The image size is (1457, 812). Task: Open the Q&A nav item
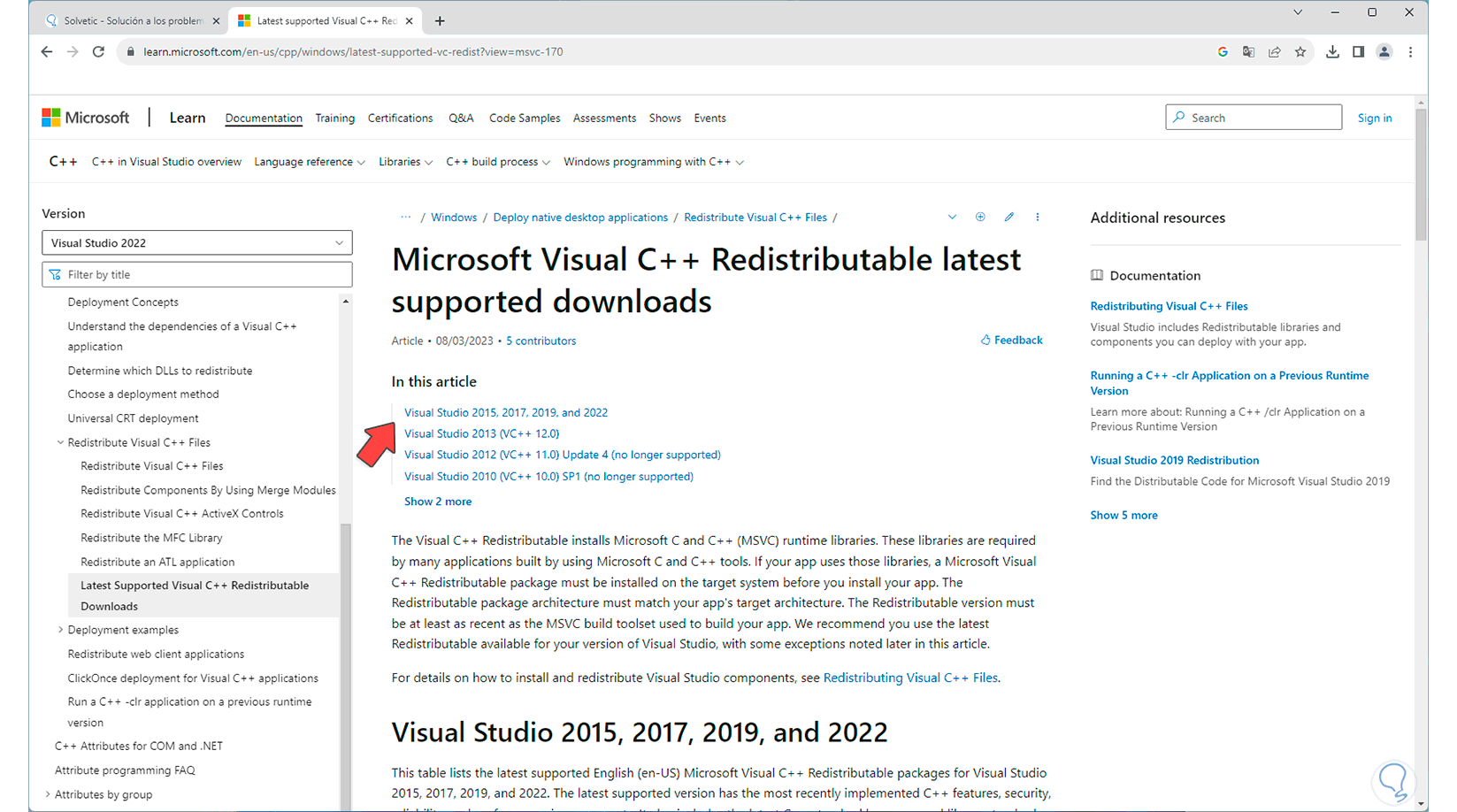461,118
